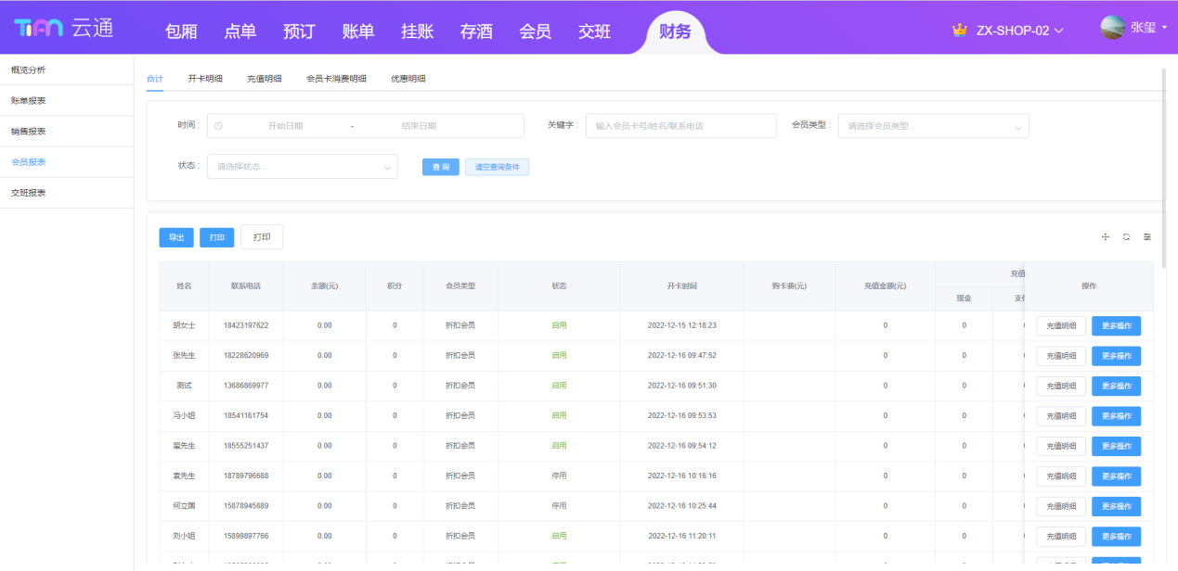Click the open time 2022-12-16 11:20:11
Screen dimensions: 1178x571
coord(682,537)
